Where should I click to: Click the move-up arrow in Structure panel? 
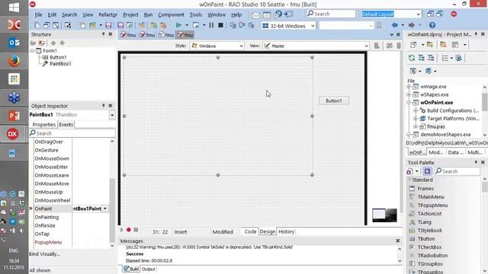[53, 43]
